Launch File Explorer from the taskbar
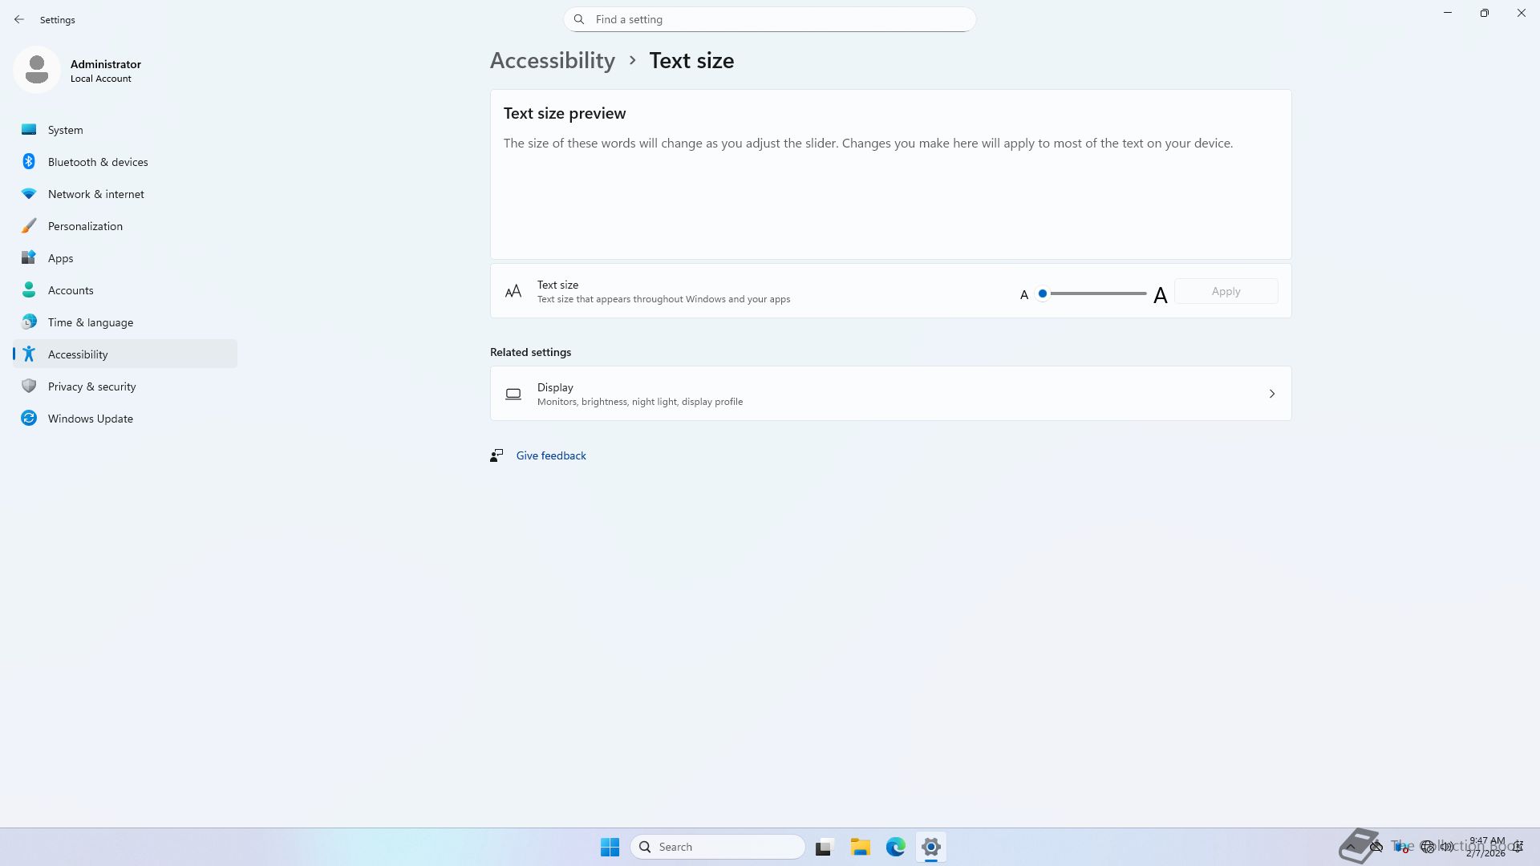 tap(860, 847)
